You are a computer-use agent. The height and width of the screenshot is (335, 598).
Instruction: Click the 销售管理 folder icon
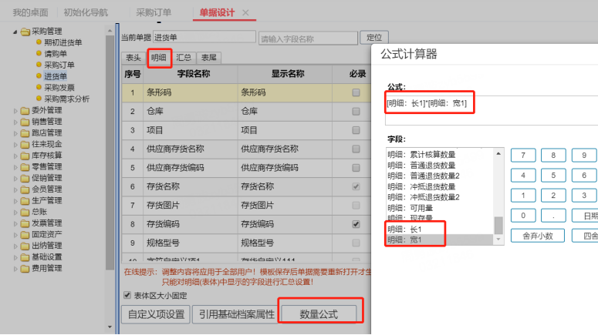click(25, 122)
